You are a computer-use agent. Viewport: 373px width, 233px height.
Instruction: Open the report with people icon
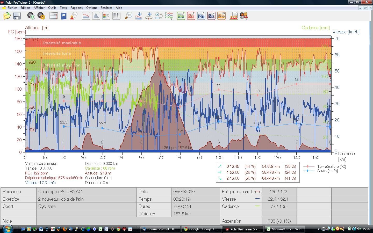pos(233,16)
